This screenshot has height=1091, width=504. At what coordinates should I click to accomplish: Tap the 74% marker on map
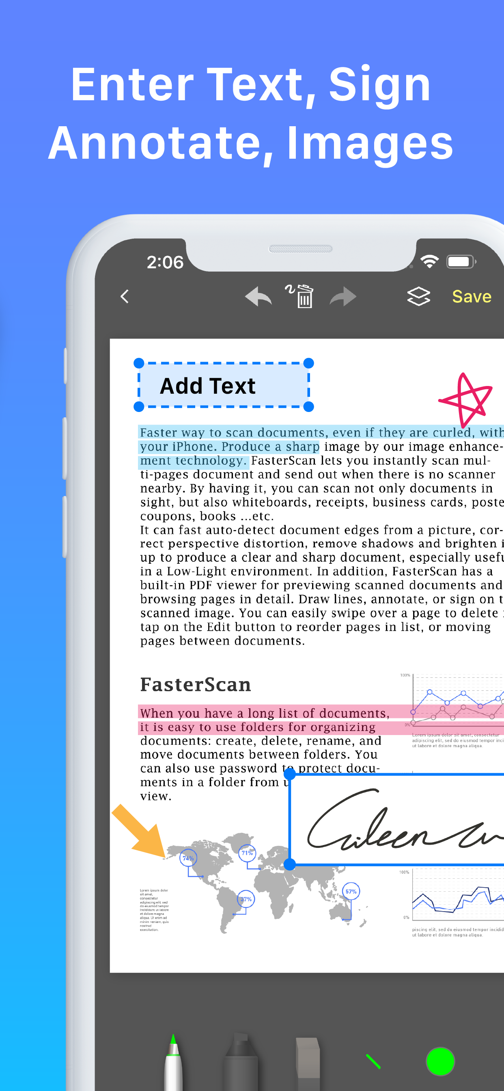point(188,858)
